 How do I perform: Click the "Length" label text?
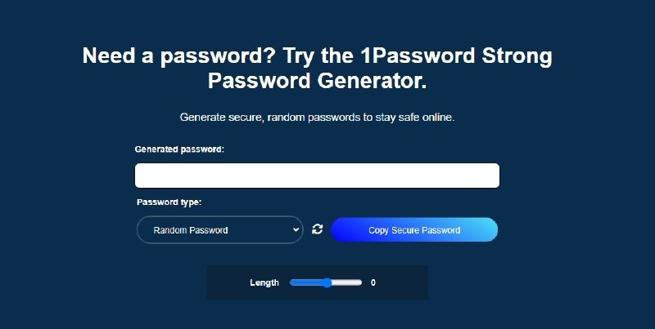pyautogui.click(x=264, y=282)
